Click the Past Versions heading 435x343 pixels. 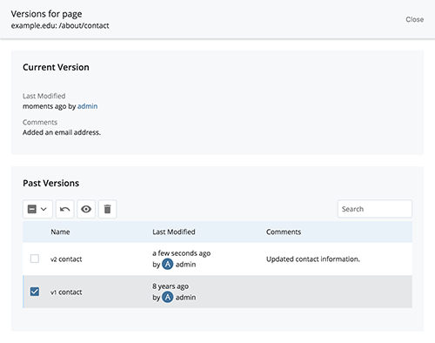pyautogui.click(x=51, y=183)
